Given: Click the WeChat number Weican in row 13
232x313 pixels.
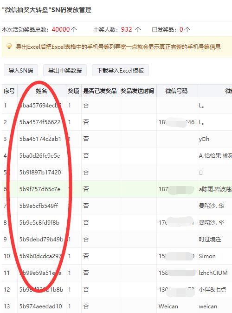Looking at the screenshot, I should (168, 306).
